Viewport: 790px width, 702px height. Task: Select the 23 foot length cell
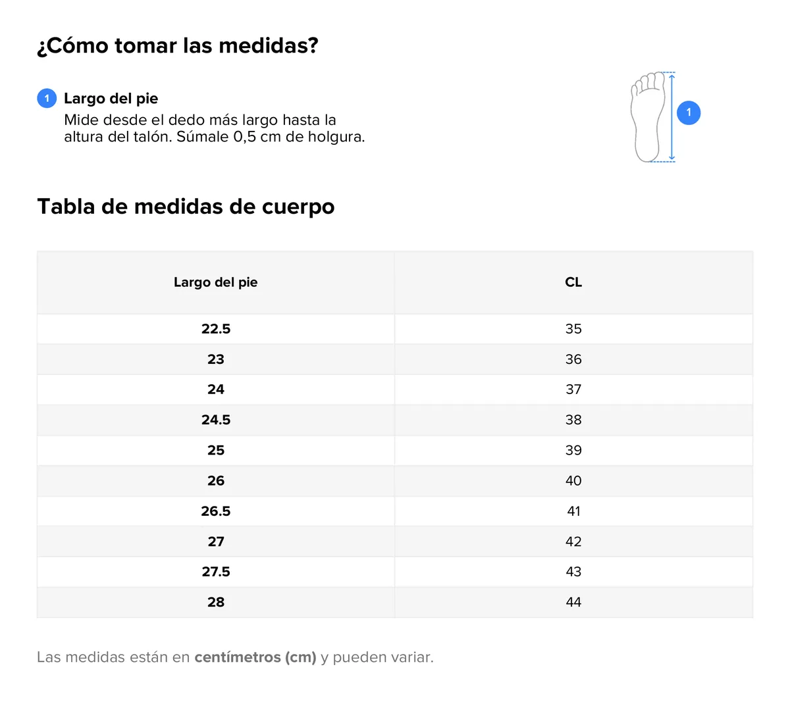coord(216,359)
